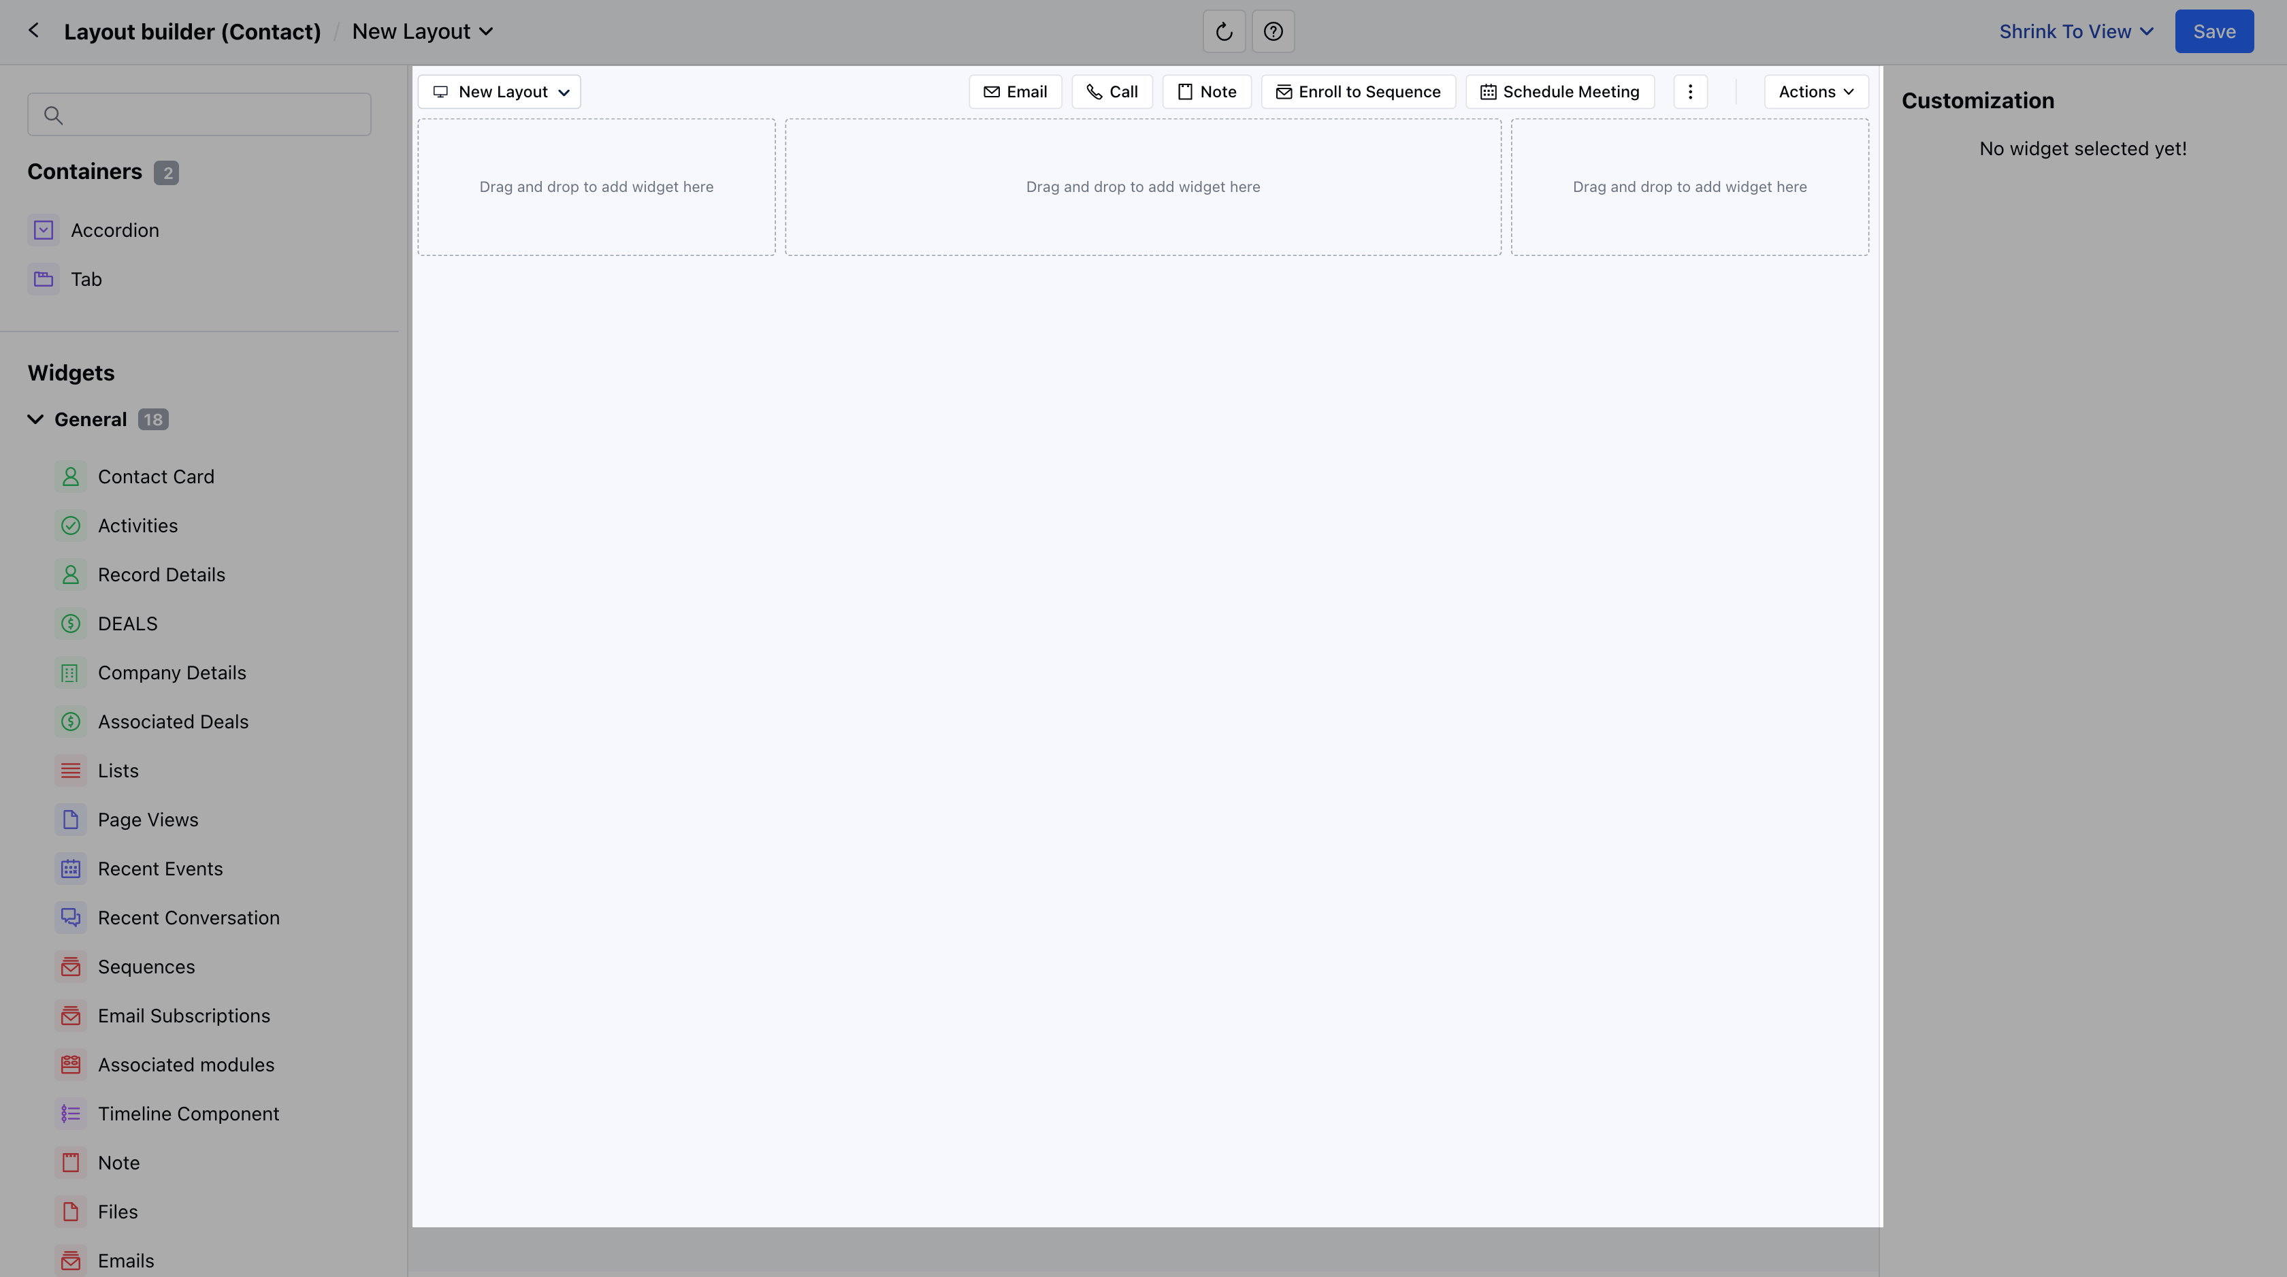2287x1277 pixels.
Task: Save the current layout
Action: [x=2213, y=31]
